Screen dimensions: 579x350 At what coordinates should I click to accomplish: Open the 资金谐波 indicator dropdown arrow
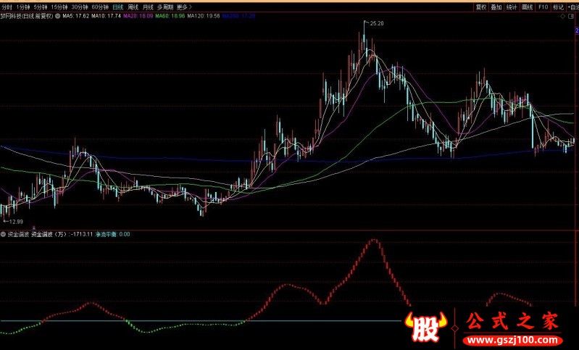tap(4, 234)
